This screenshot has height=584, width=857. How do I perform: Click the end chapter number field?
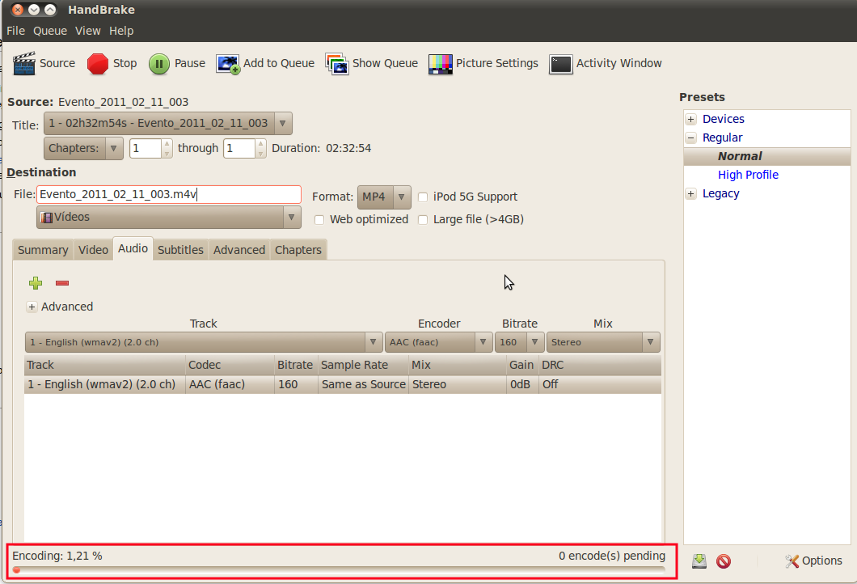[239, 148]
